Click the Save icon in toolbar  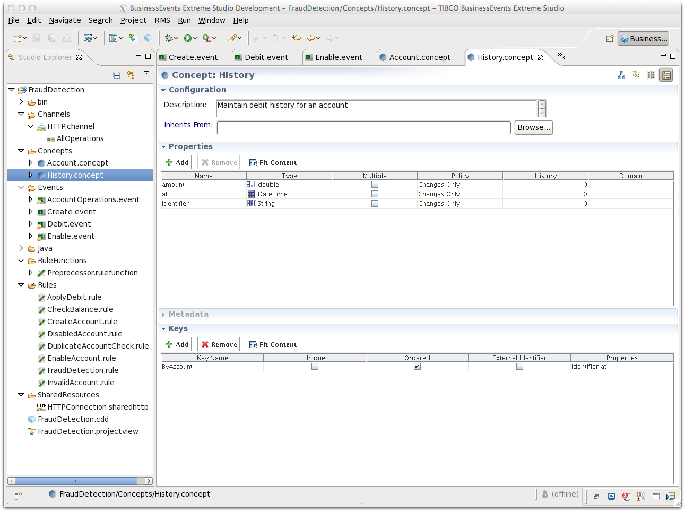[x=37, y=38]
